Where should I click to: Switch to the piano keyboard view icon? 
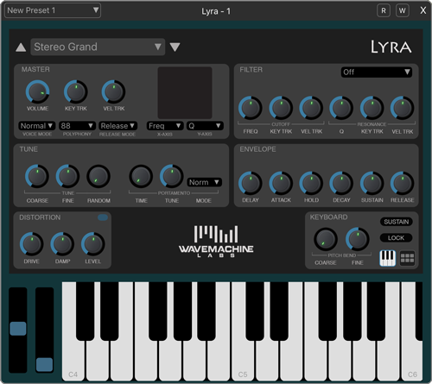pyautogui.click(x=387, y=258)
